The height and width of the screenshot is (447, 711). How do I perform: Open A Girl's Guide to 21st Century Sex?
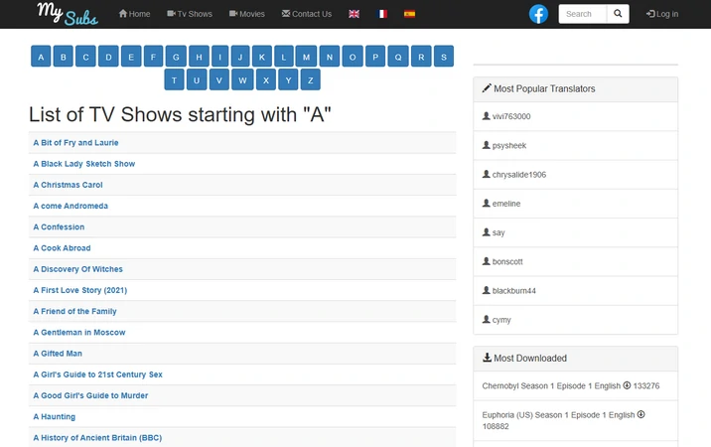[98, 374]
